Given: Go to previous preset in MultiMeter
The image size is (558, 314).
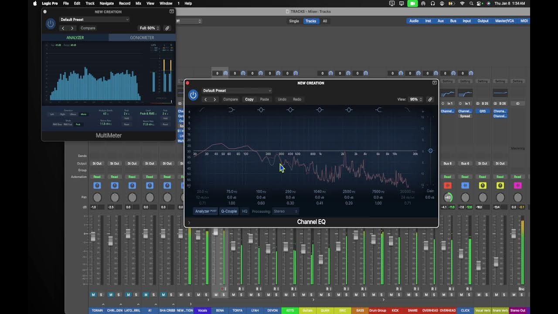Looking at the screenshot, I should [63, 28].
